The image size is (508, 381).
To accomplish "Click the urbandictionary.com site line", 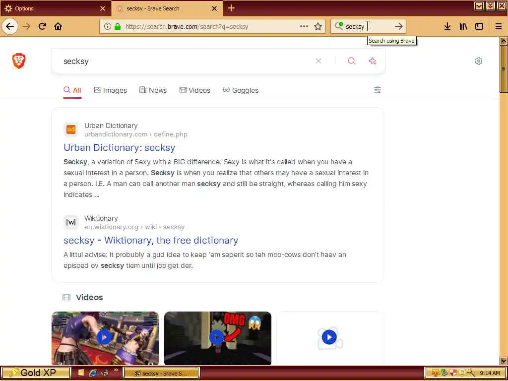I will coord(136,134).
